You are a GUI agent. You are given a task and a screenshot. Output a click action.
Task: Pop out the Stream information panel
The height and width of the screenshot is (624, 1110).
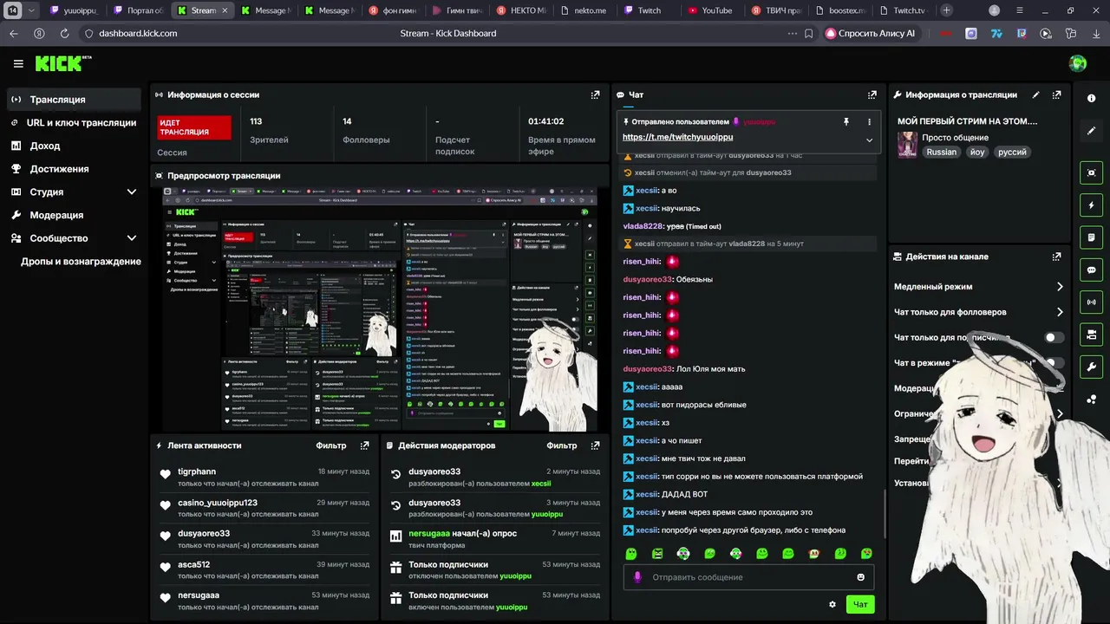pos(1056,94)
